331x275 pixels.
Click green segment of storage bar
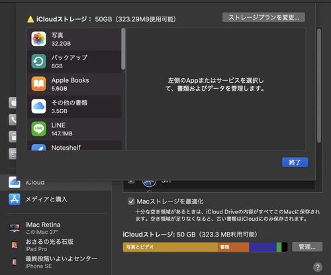pos(279,247)
